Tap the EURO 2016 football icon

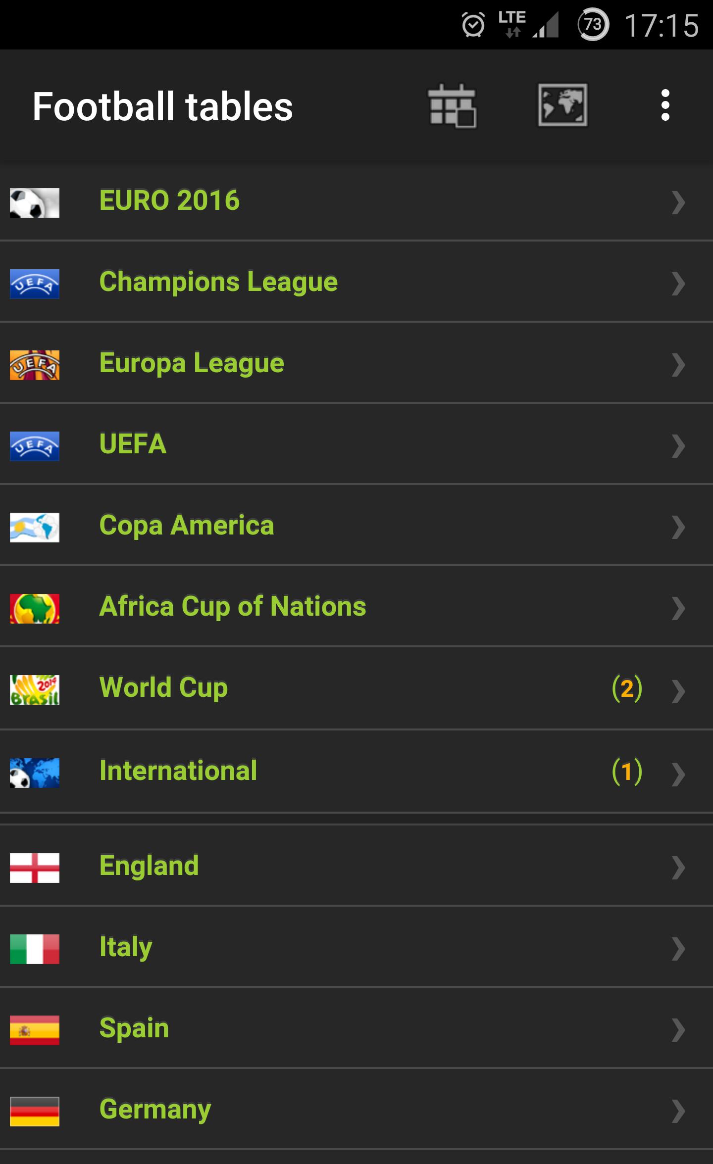pos(35,203)
